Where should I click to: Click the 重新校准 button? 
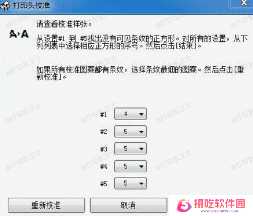(x=46, y=205)
